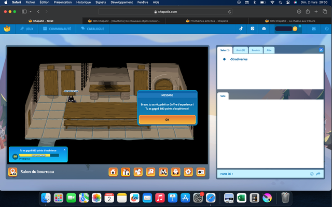
Task: Open the TikTok link icon
Action: tap(241, 29)
